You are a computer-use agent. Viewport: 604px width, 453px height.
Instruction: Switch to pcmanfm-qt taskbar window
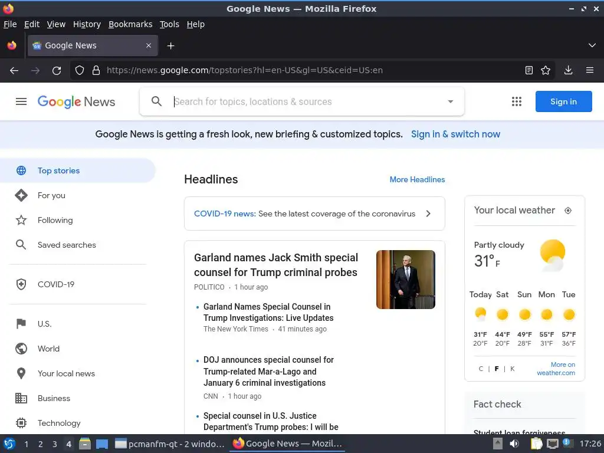click(170, 444)
